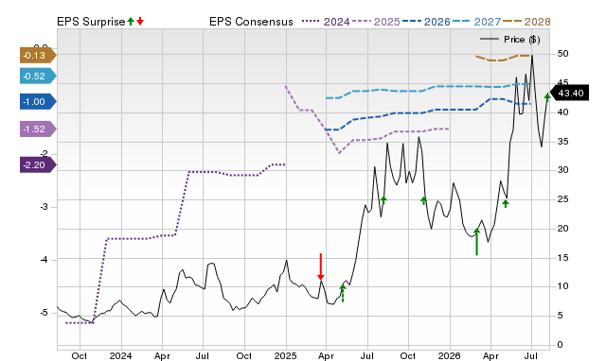Viewport: 606px width, 361px height.
Task: Click the red negative surprise arrow marker
Action: coord(320,266)
